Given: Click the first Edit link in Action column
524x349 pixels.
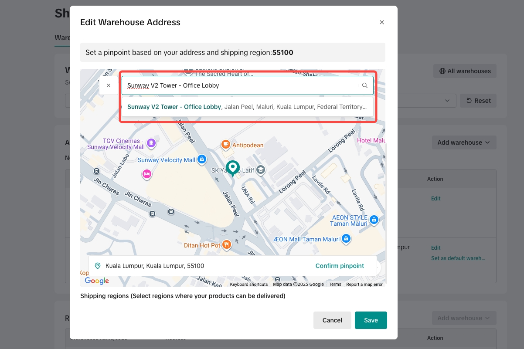Looking at the screenshot, I should pos(436,198).
